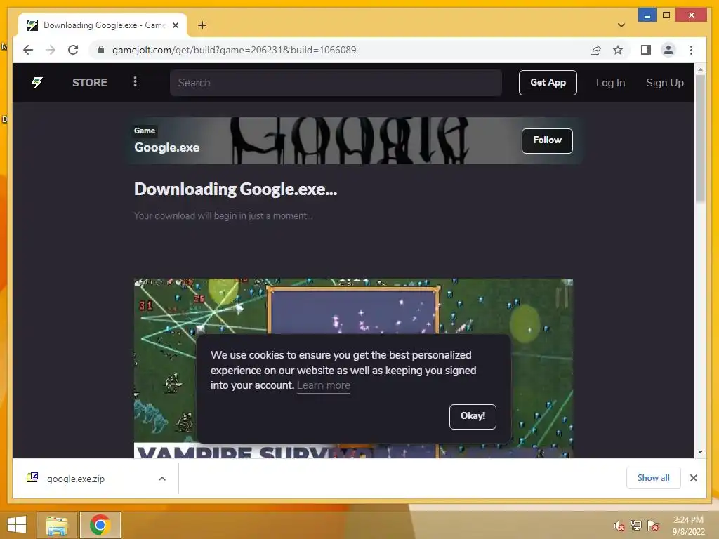This screenshot has height=539, width=719.
Task: Click the muted volume tray icon
Action: tap(619, 526)
